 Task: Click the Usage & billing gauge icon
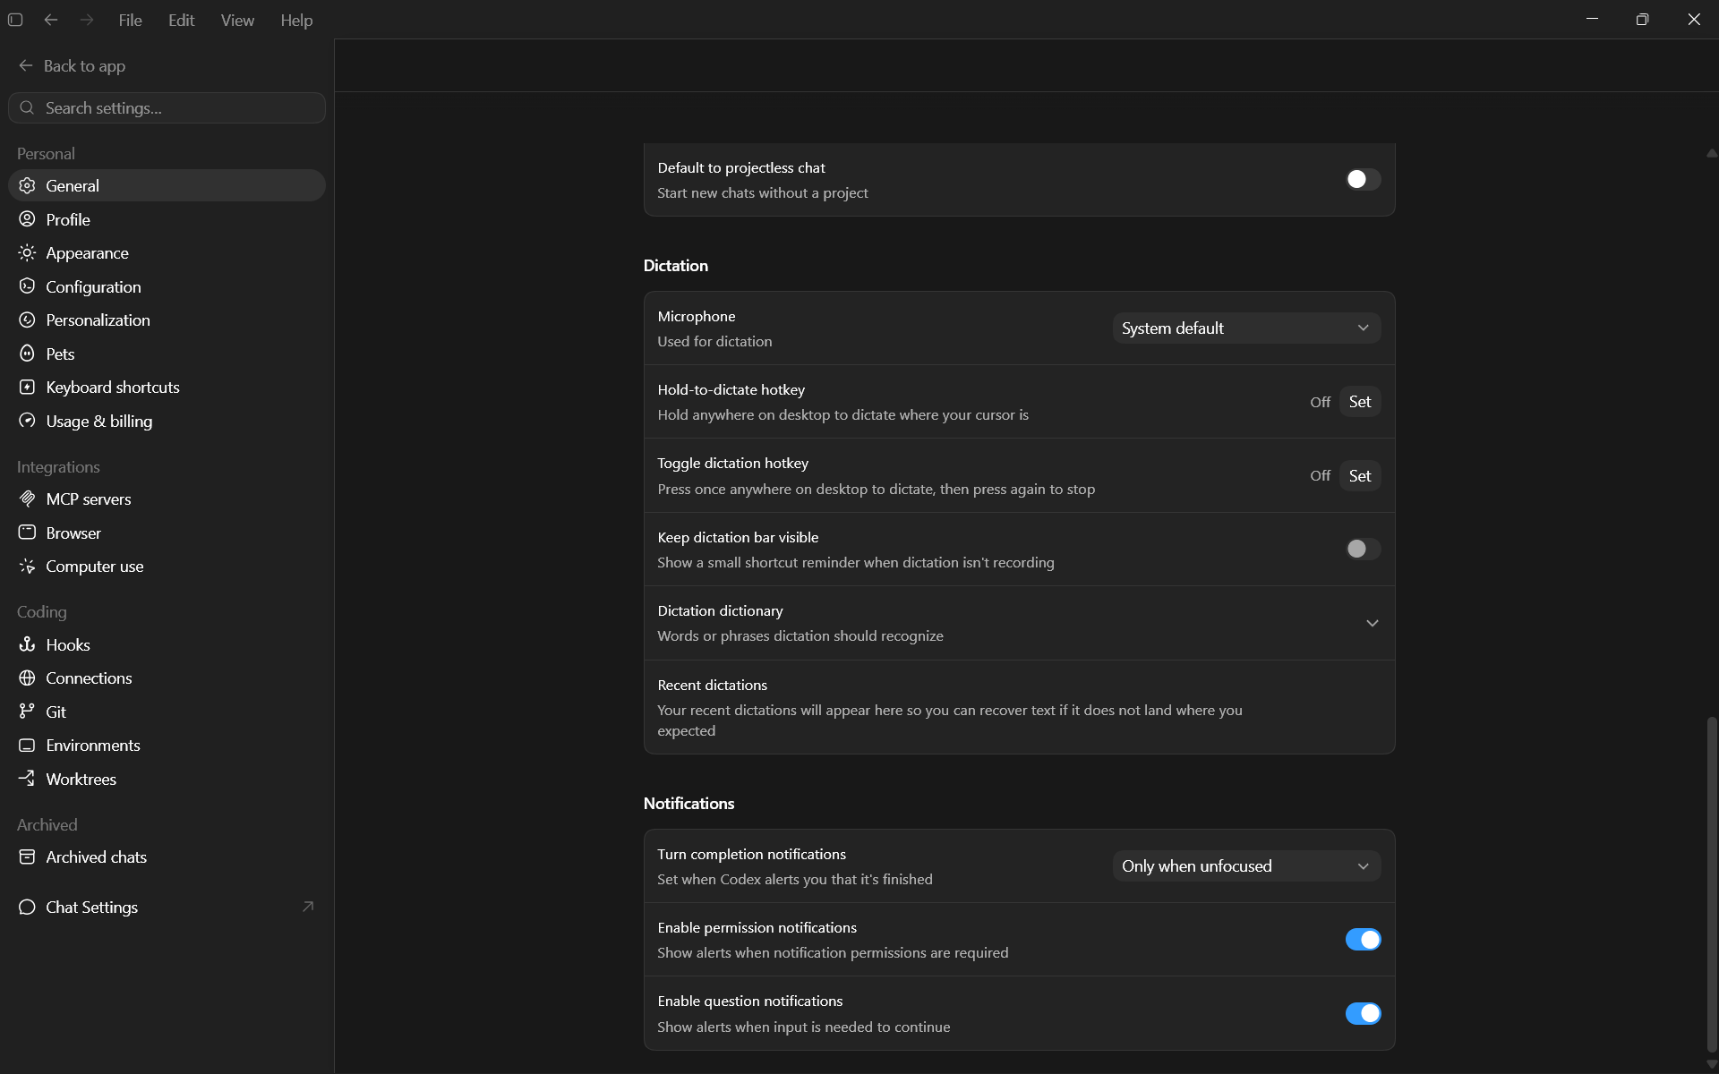pos(27,421)
